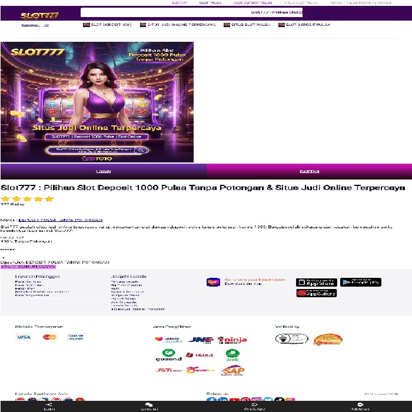Viewport: 412px width, 412px height.
Task: Click the Lazada Logistics shipping logo
Action: point(168,340)
